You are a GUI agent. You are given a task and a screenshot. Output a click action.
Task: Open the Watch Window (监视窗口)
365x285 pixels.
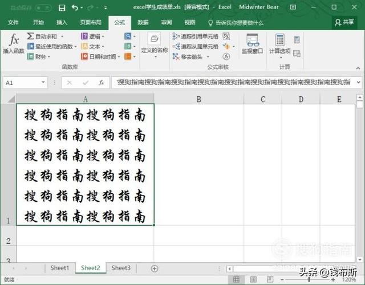click(252, 44)
